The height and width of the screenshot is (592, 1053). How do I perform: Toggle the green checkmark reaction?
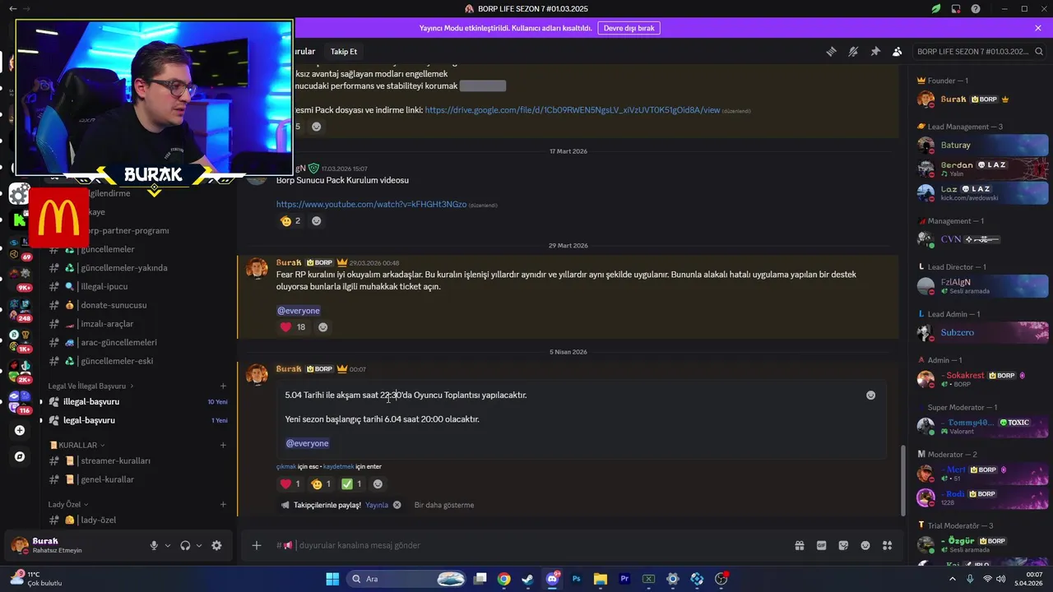(351, 484)
